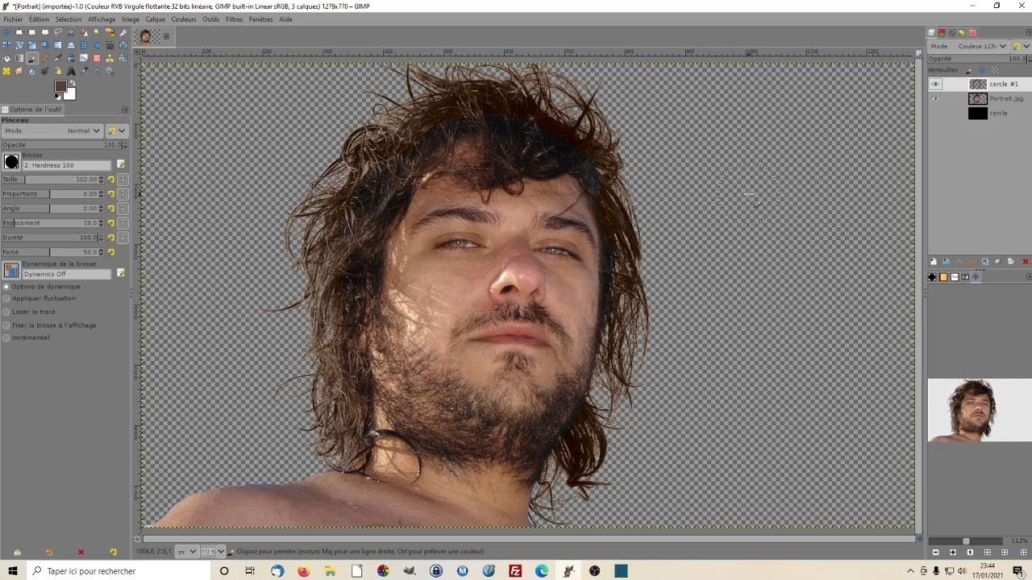Show the hidden cercle layer
This screenshot has height=580, width=1032.
[x=935, y=113]
